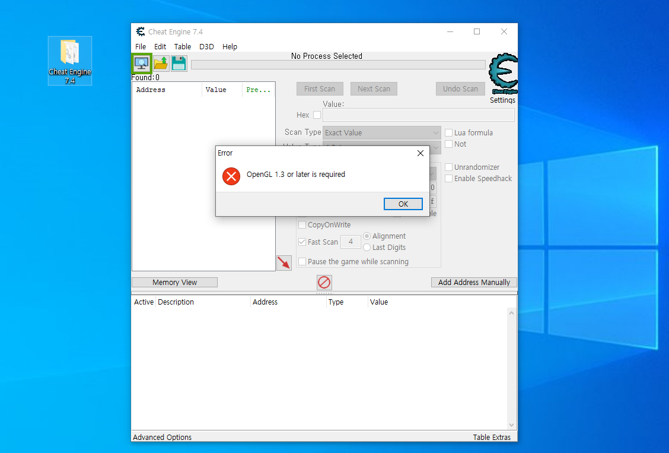The height and width of the screenshot is (453, 669).
Task: Click the red arrow add-to-list icon
Action: 283,262
